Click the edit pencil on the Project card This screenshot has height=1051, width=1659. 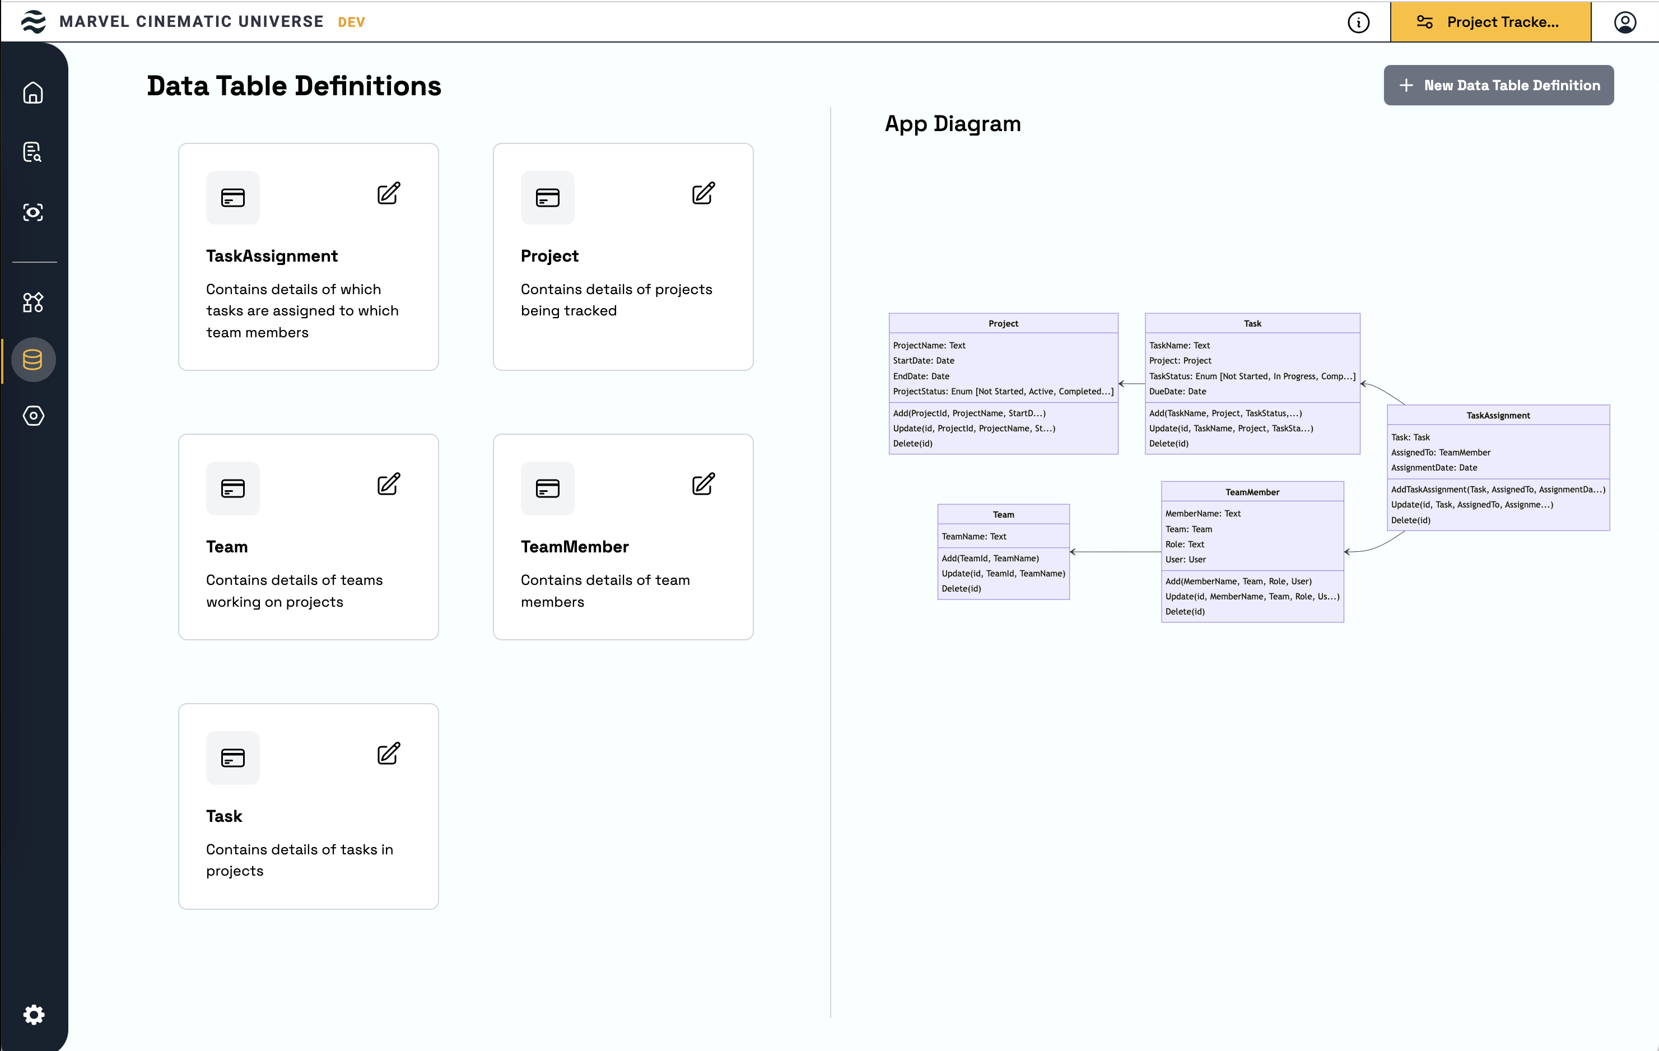703,194
